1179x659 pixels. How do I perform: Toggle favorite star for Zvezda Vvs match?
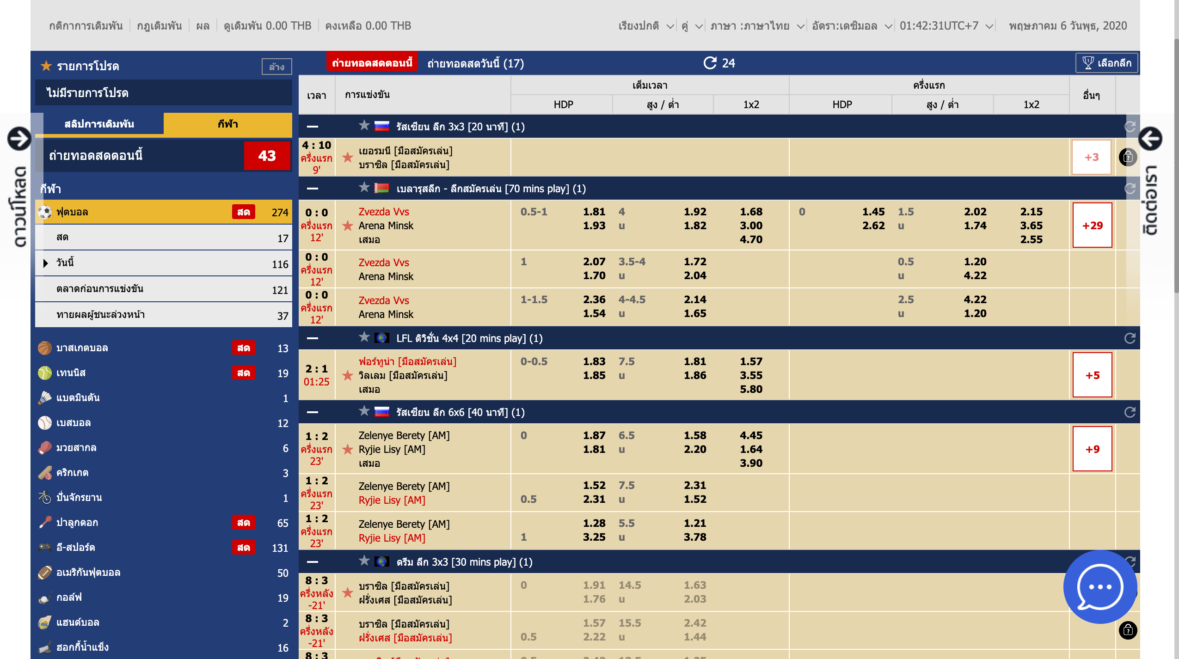point(348,226)
